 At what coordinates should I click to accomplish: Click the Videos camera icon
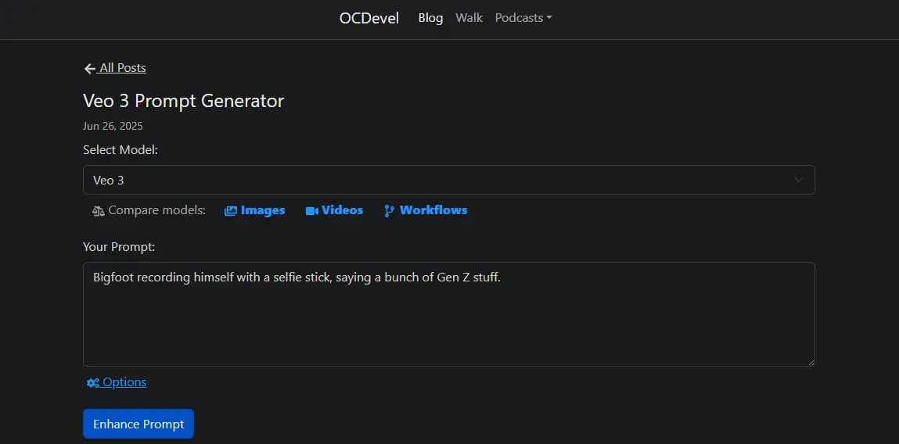[312, 211]
